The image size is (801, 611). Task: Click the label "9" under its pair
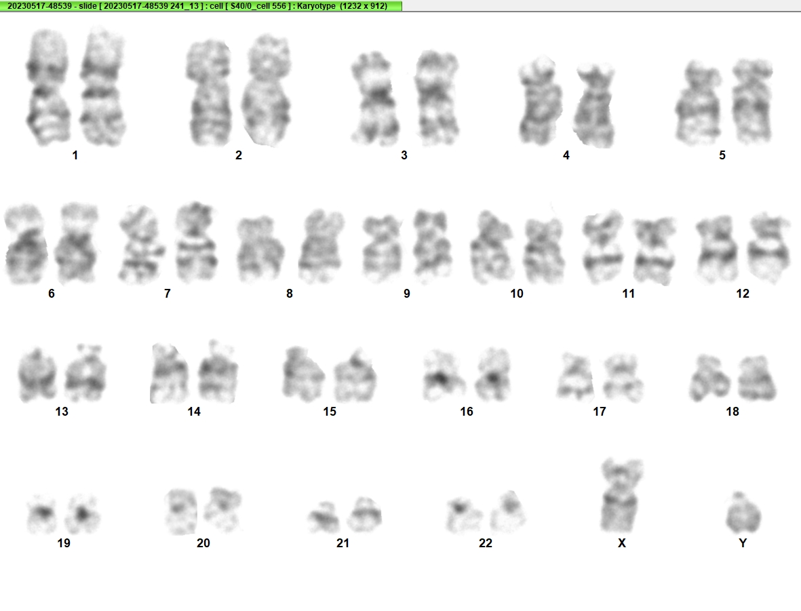407,294
